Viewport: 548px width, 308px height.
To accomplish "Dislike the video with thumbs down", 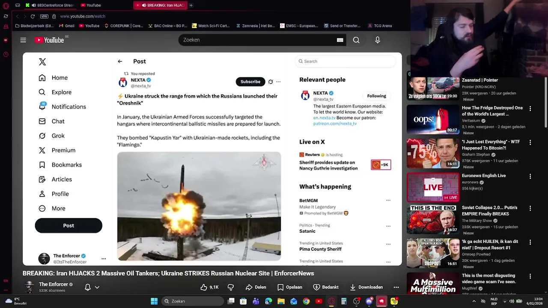I will (231, 287).
